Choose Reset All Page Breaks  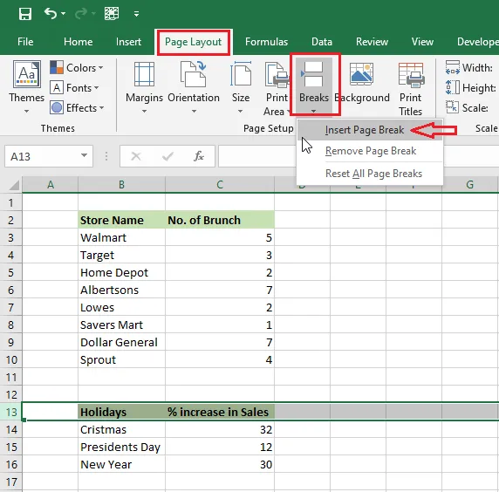click(370, 174)
